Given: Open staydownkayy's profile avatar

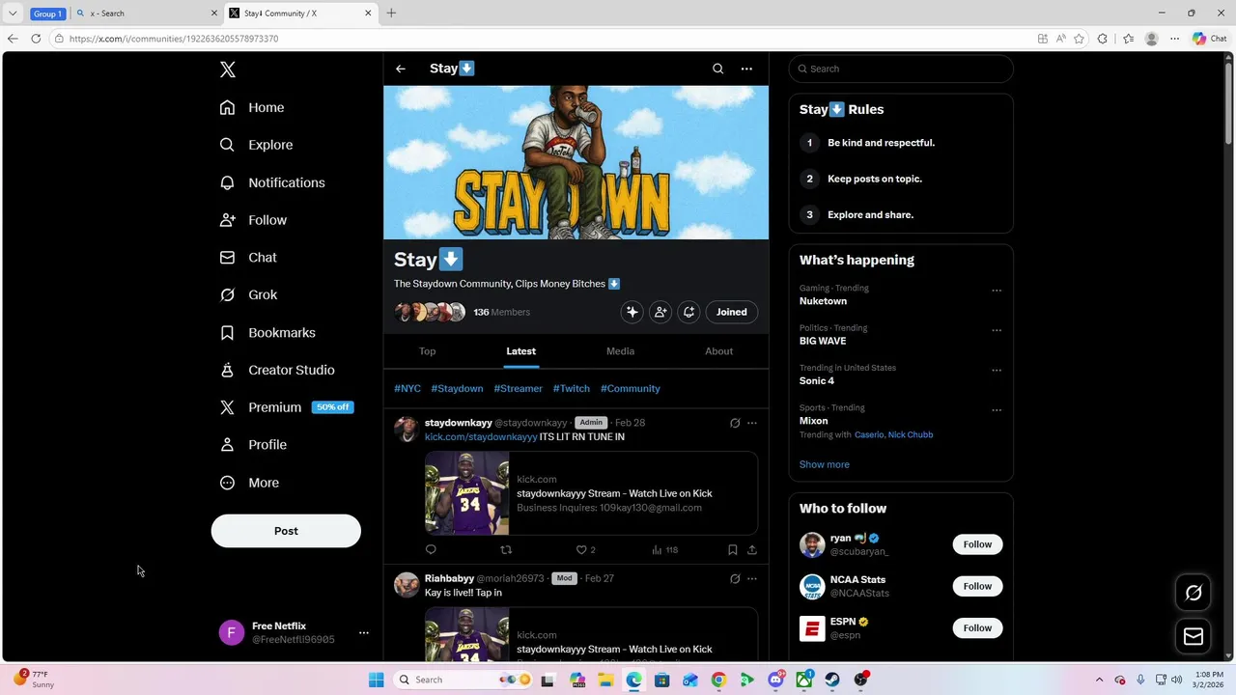Looking at the screenshot, I should pos(407,430).
